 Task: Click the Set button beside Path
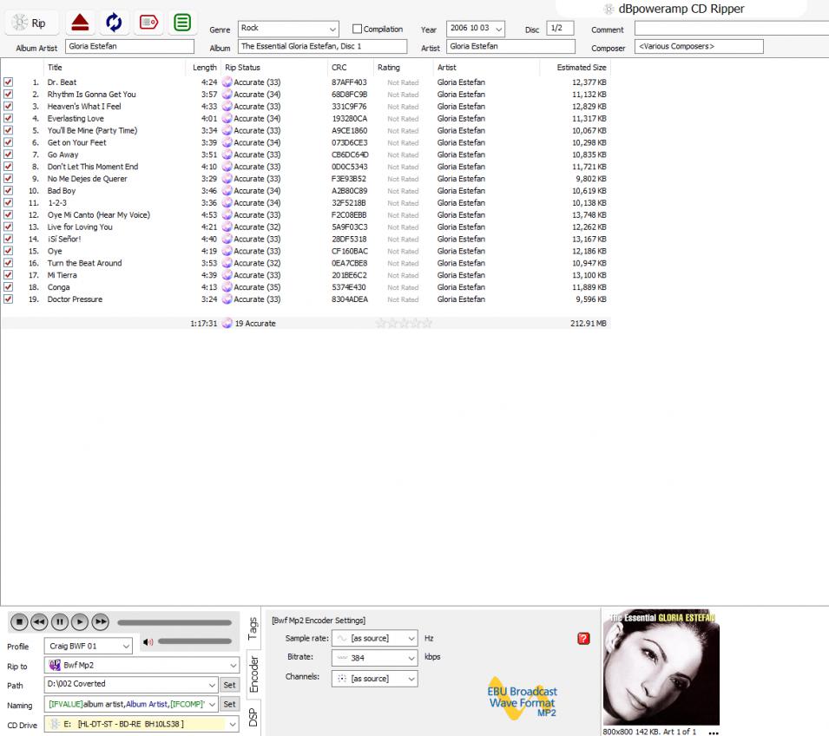229,685
